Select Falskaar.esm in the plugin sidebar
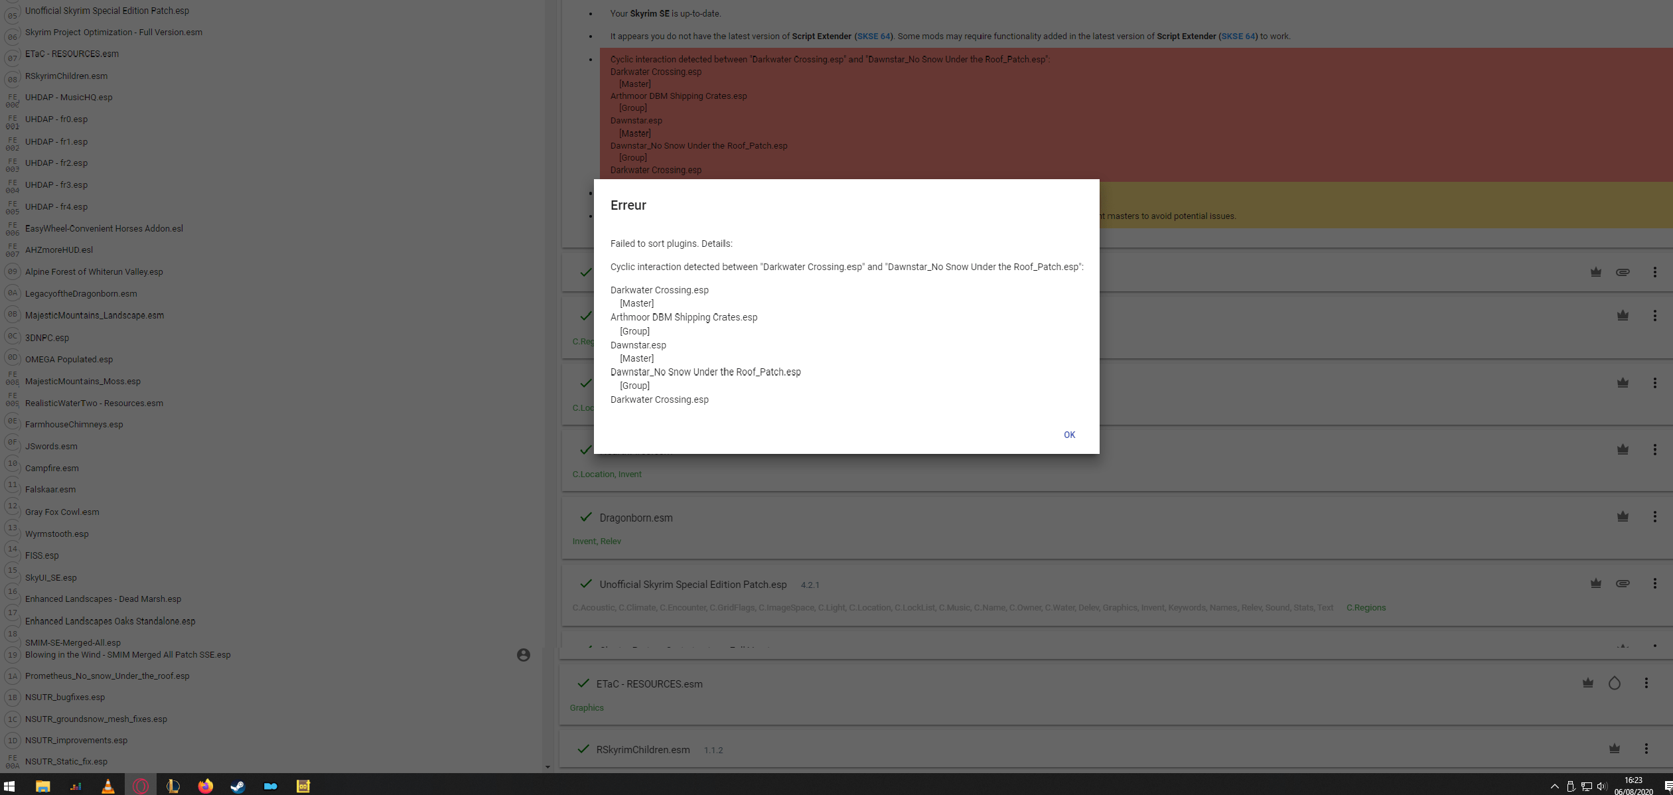 (50, 489)
